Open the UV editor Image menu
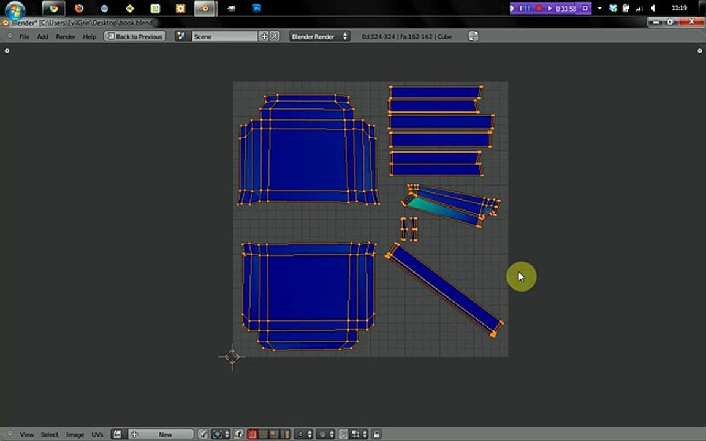The width and height of the screenshot is (706, 441). [x=75, y=434]
